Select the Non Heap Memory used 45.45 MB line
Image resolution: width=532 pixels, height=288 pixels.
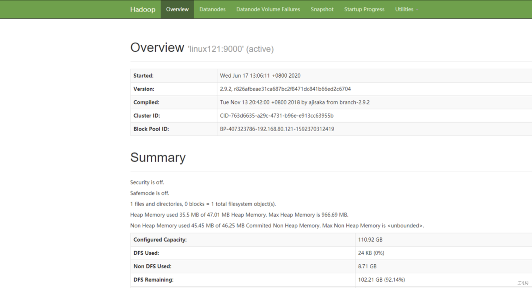[277, 225]
